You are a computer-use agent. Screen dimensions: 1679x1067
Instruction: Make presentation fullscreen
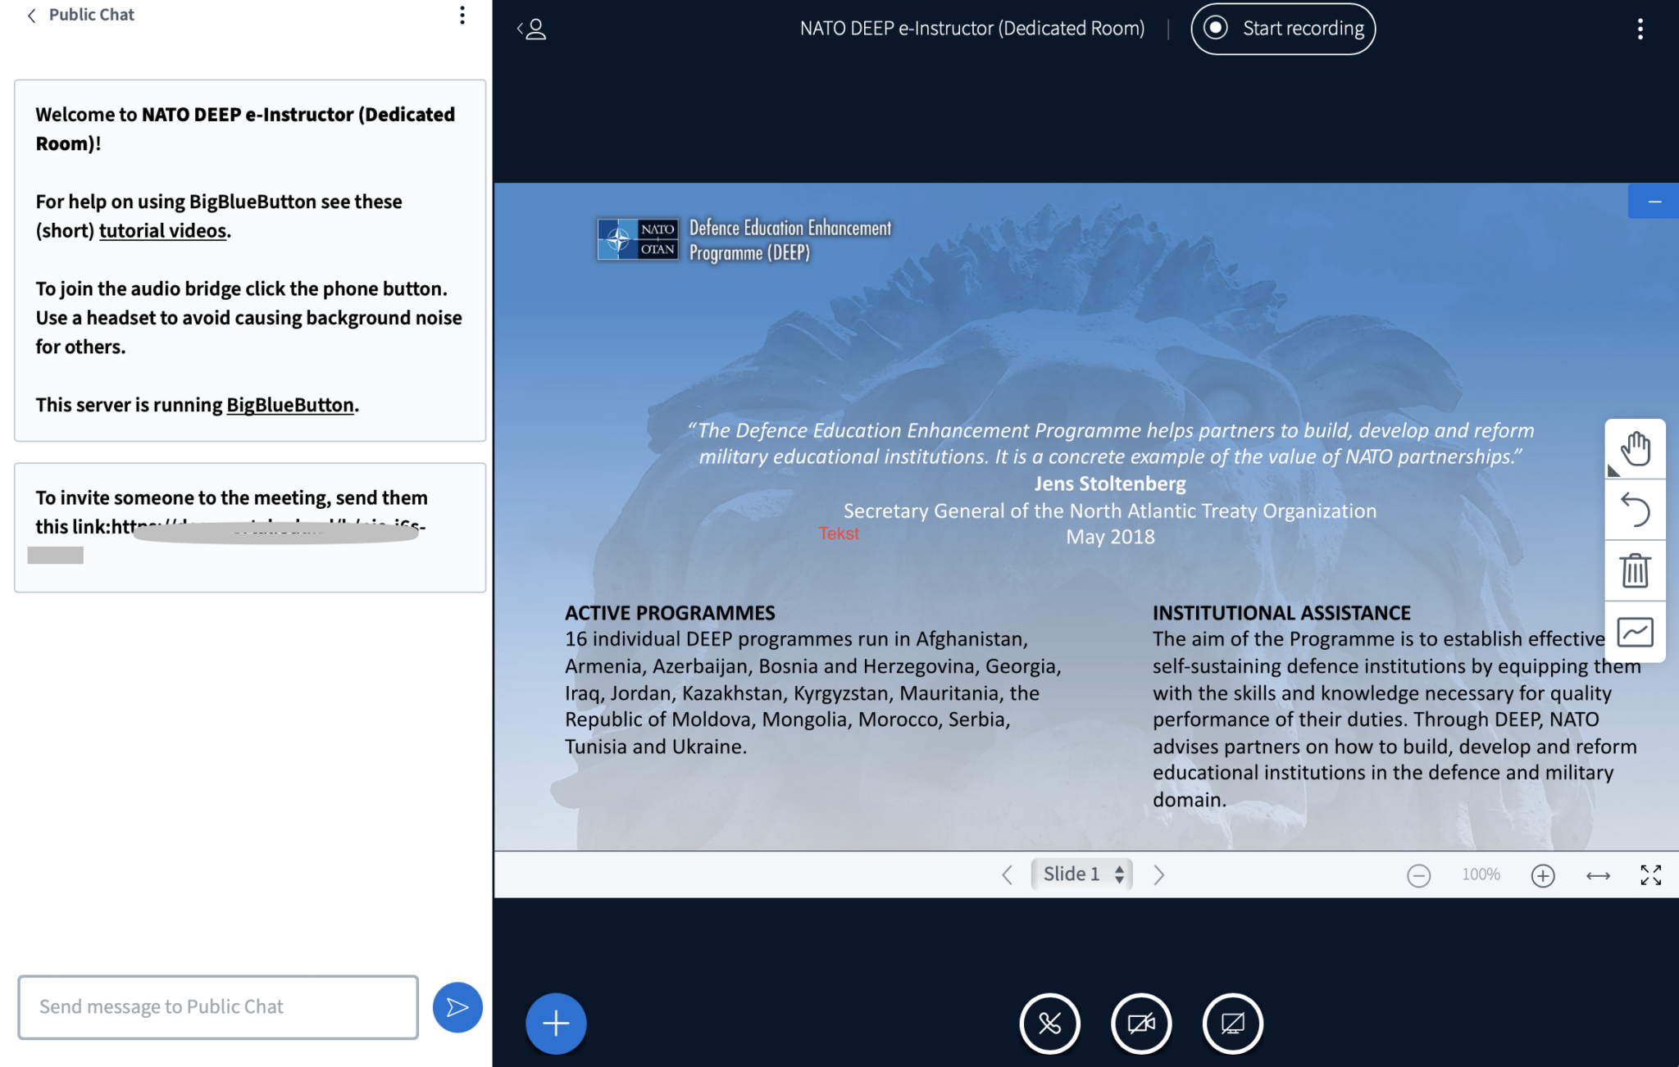tap(1650, 875)
